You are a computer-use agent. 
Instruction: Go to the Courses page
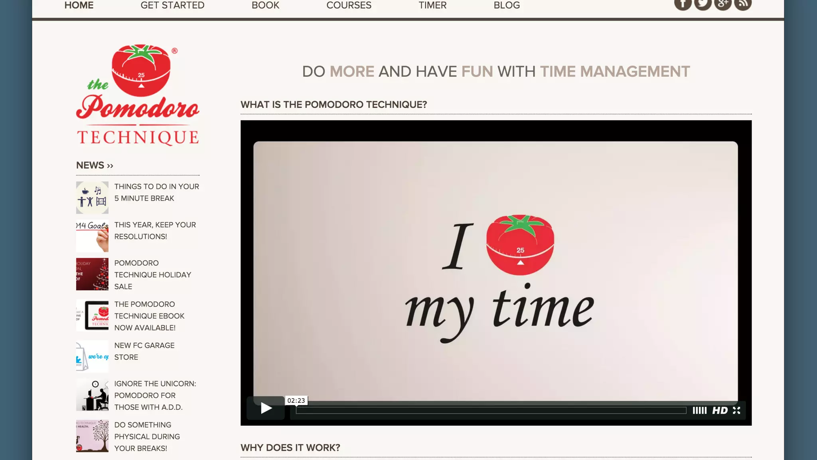(349, 6)
